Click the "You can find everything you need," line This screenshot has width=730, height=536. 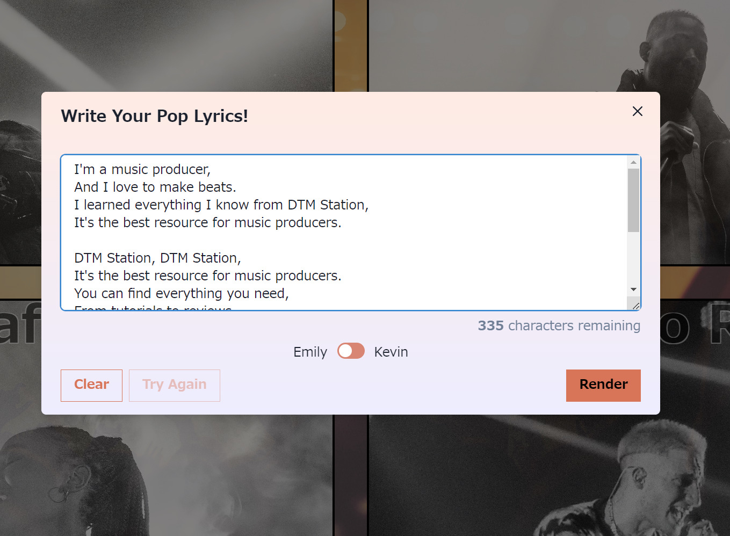point(182,293)
